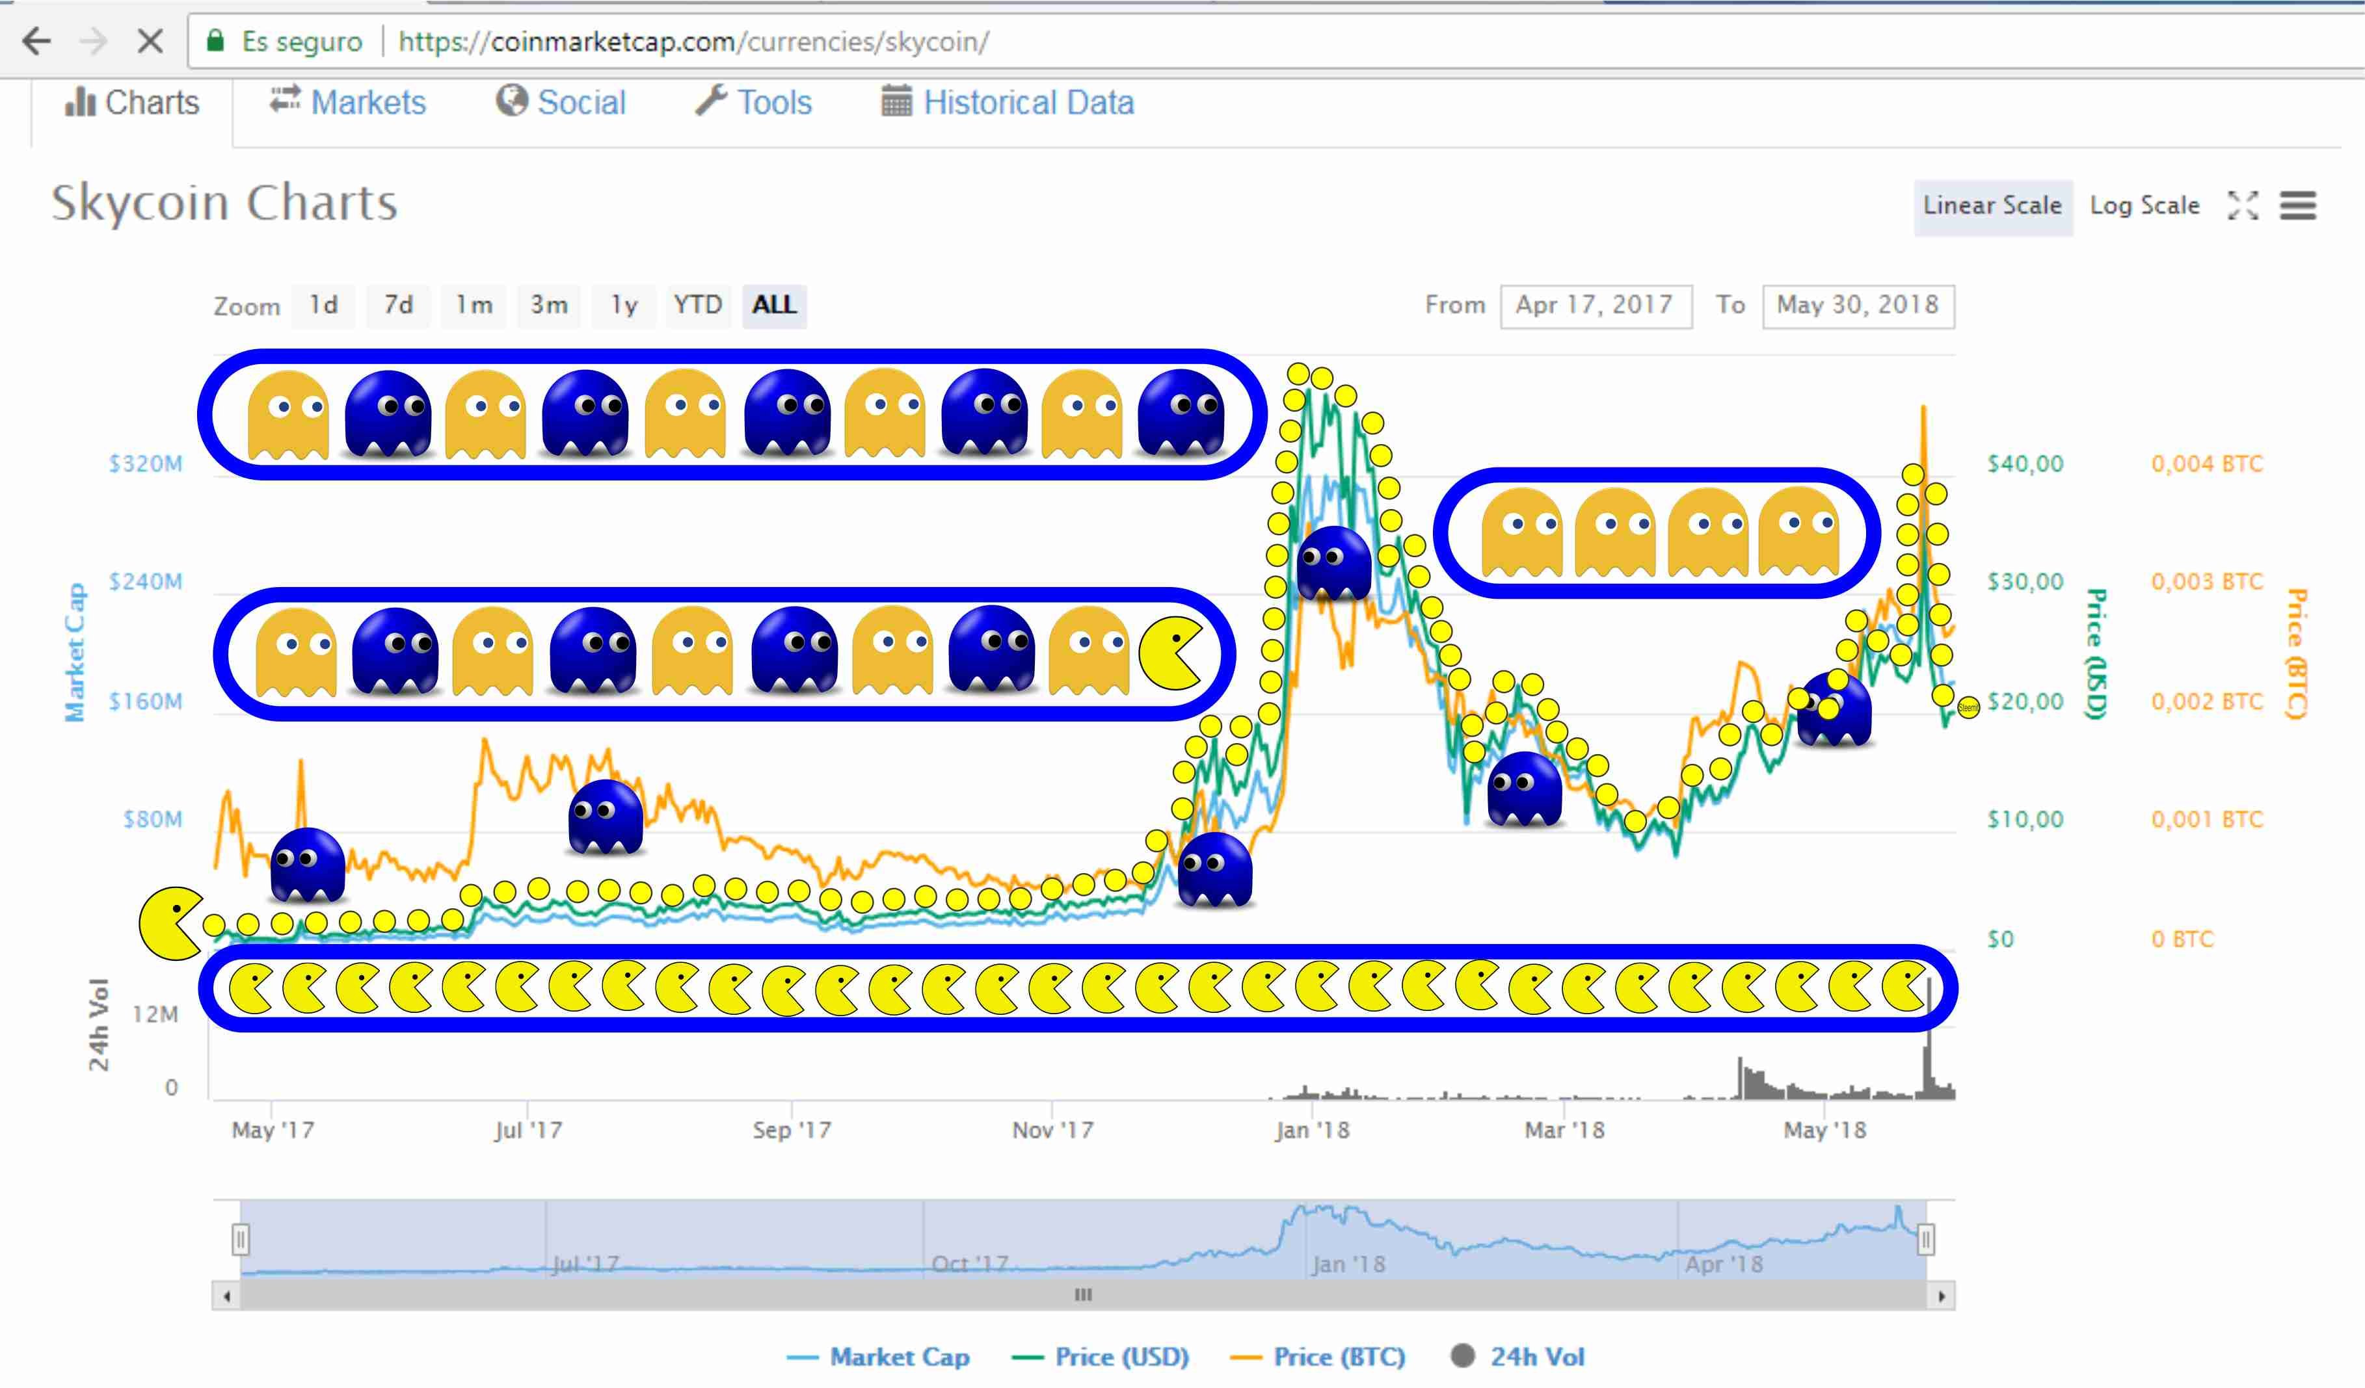This screenshot has height=1388, width=2365.
Task: Open the Charts tab
Action: coord(132,102)
